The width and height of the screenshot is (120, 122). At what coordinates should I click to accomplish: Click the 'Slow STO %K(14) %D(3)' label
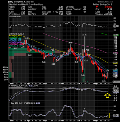point(20,103)
